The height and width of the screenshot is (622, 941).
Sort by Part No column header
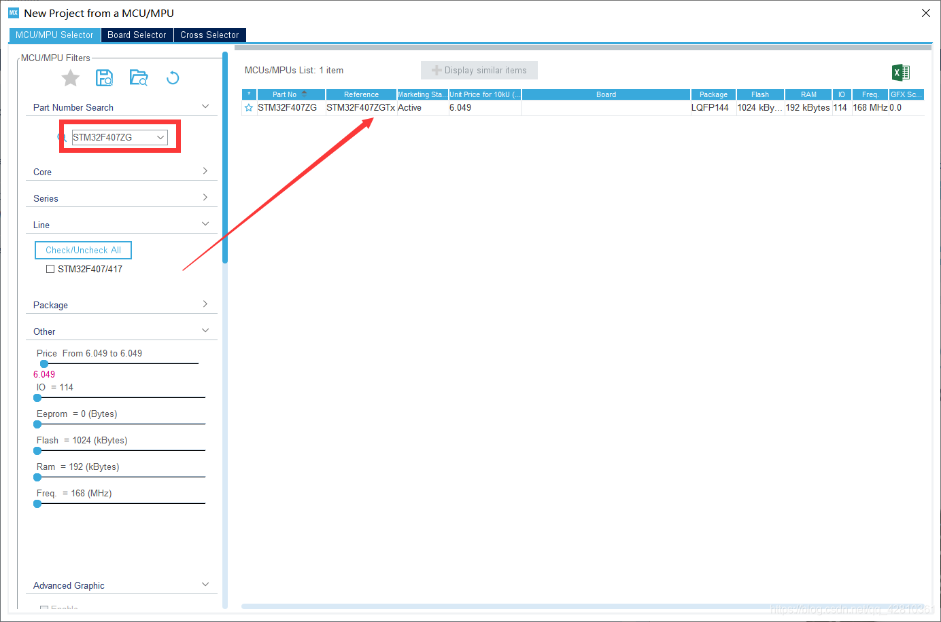291,94
